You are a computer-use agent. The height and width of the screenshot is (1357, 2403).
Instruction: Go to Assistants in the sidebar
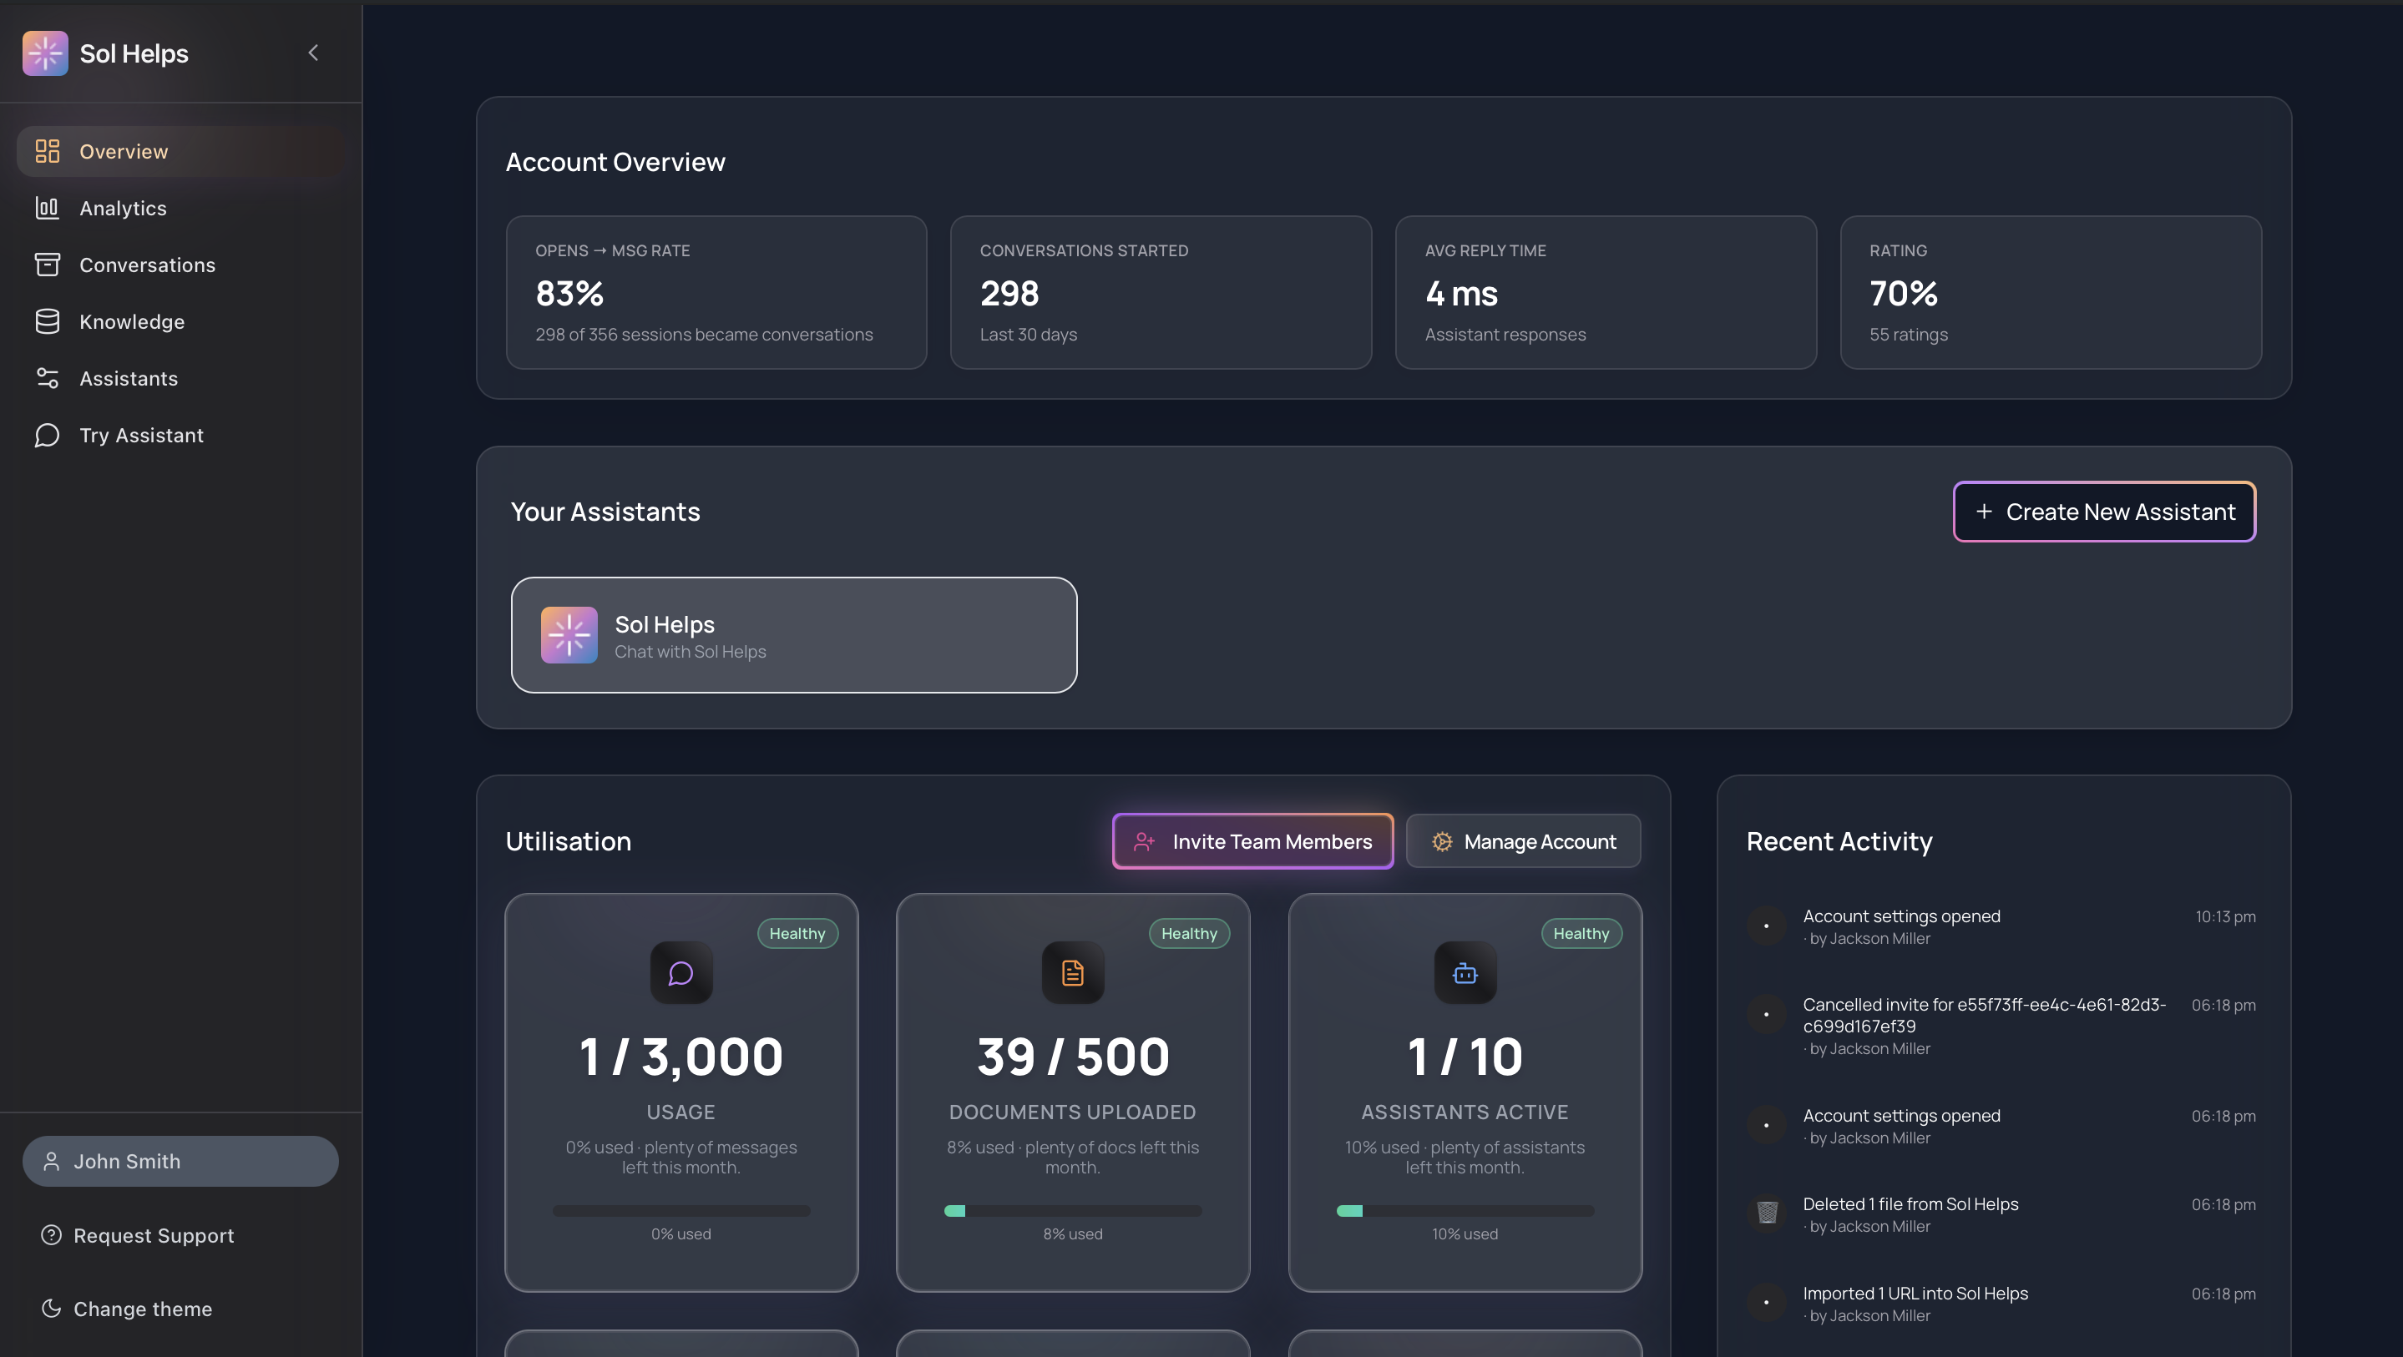pyautogui.click(x=129, y=379)
